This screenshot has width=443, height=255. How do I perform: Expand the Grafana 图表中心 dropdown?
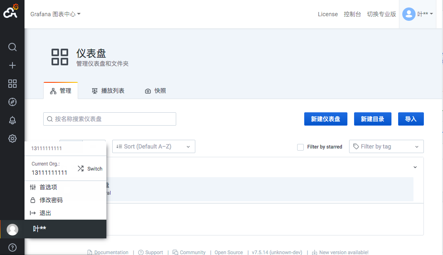[55, 14]
